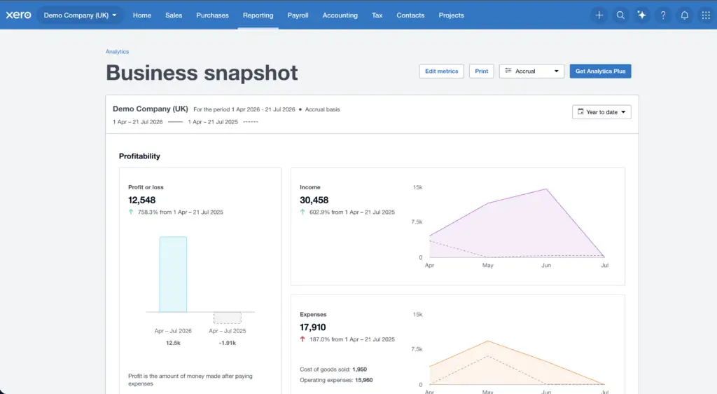
Task: Open the Accrual basis dropdown
Action: coord(532,71)
